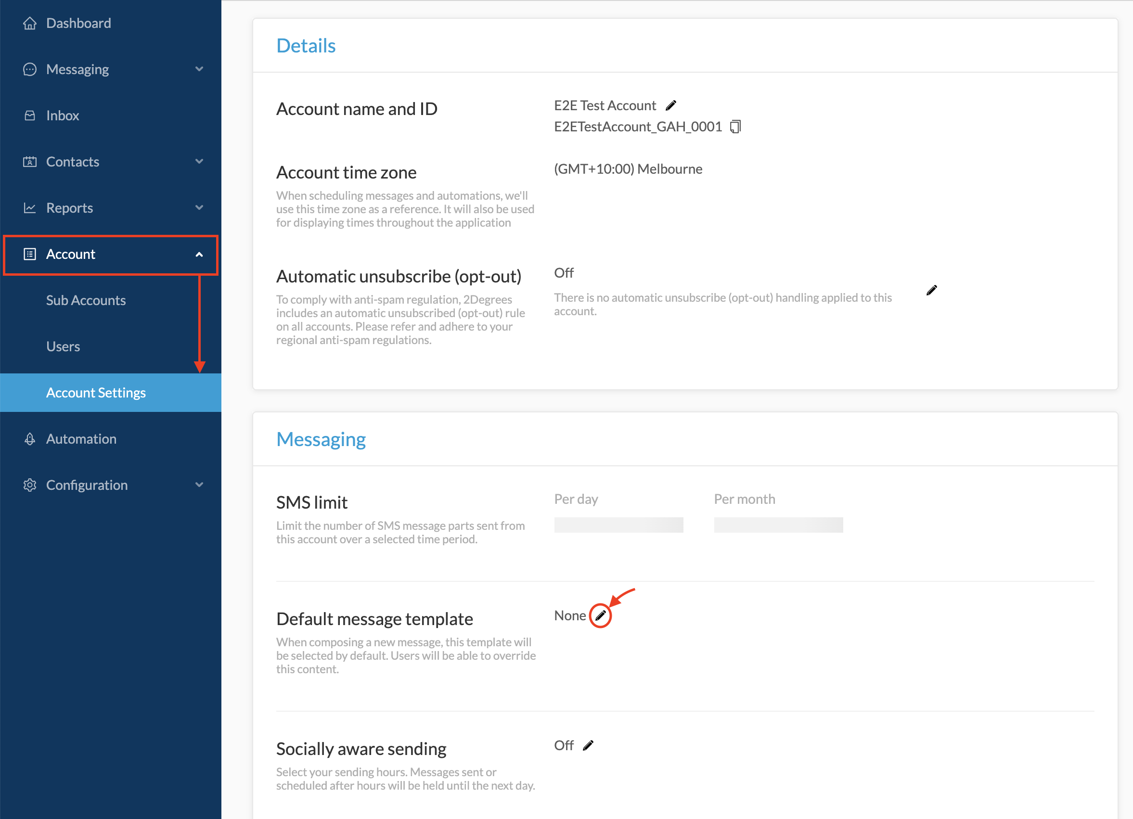
Task: Click the E2ETestAccount_GAH_0001 ID text
Action: (638, 127)
